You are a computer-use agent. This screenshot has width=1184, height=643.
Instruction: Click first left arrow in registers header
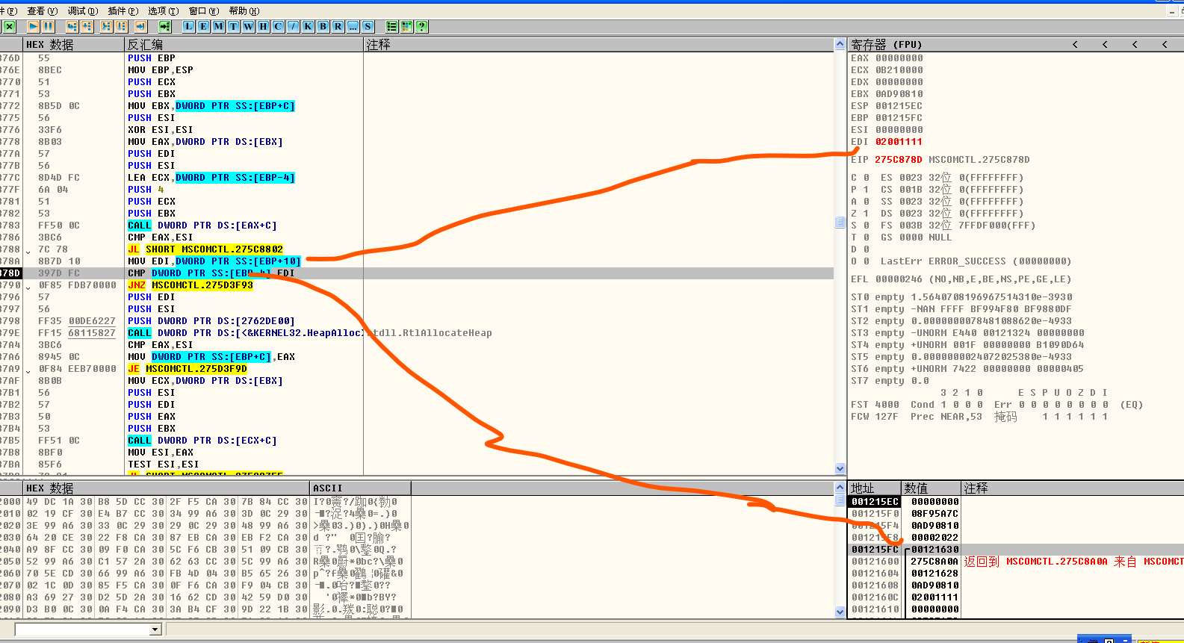[1076, 45]
